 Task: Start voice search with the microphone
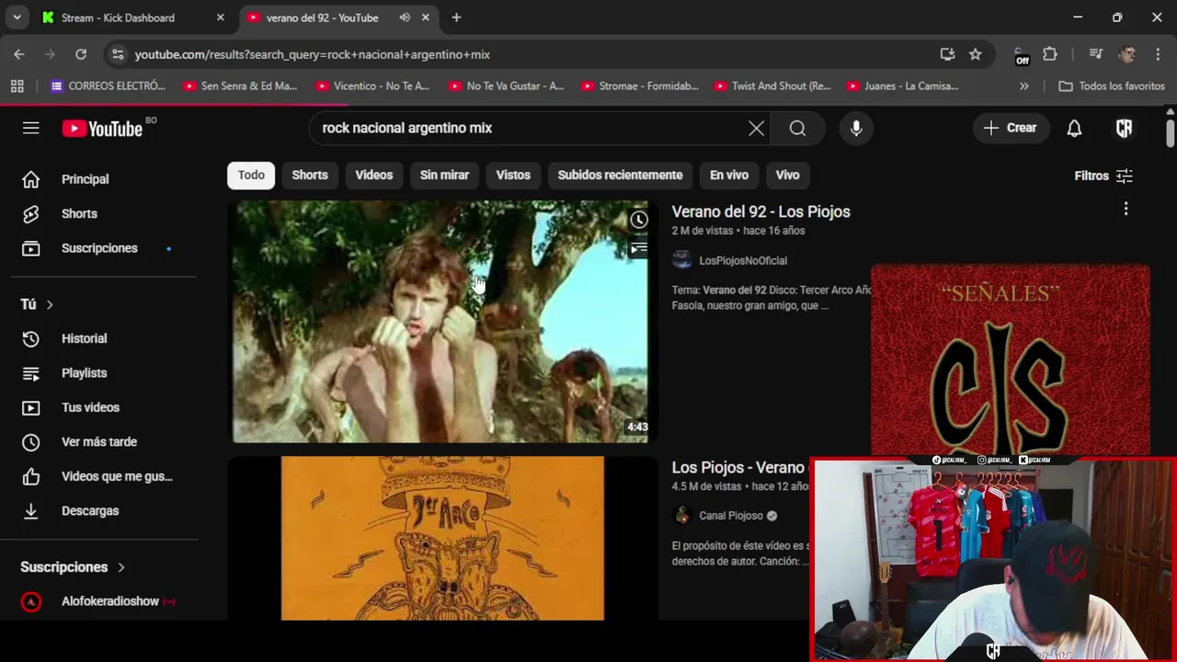(x=856, y=128)
